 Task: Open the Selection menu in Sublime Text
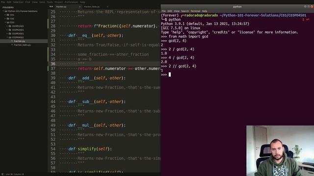18,2
